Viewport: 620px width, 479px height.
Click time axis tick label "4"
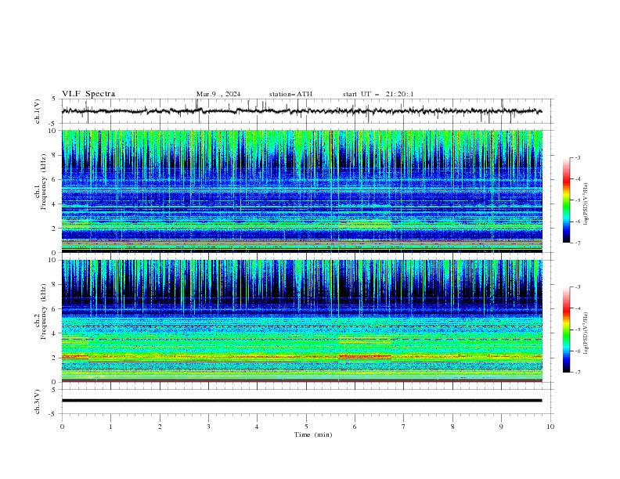257,427
